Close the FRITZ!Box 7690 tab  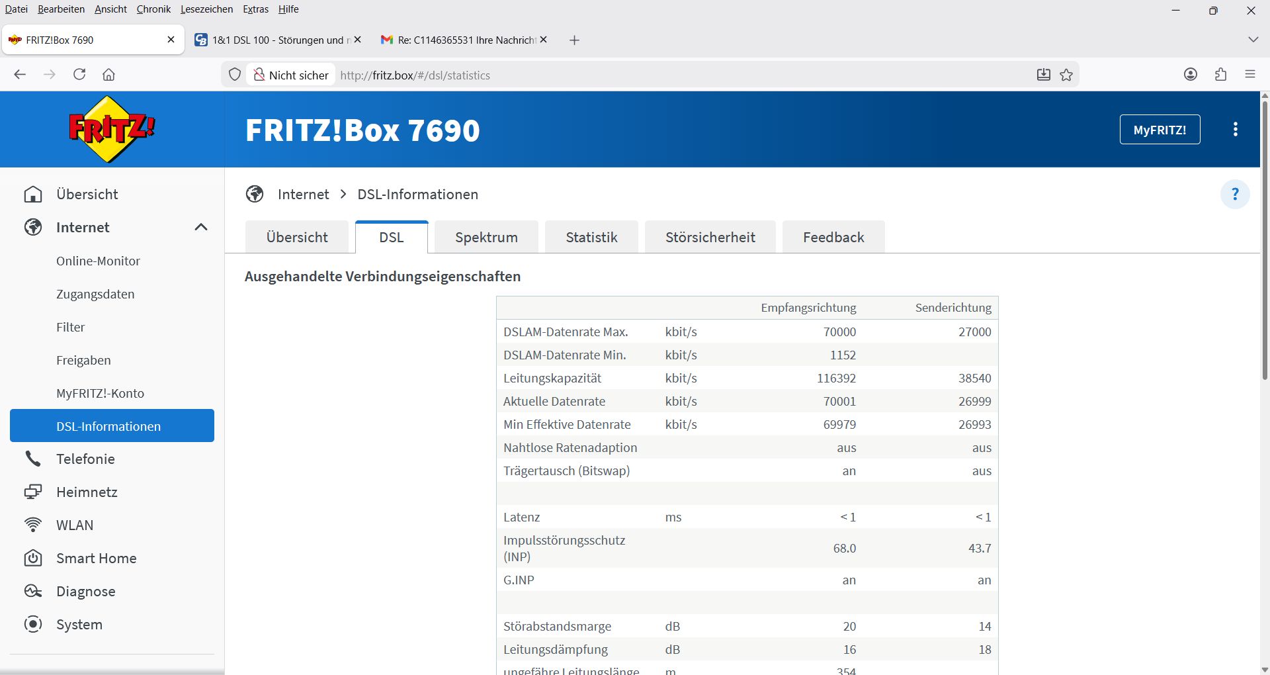pyautogui.click(x=171, y=40)
